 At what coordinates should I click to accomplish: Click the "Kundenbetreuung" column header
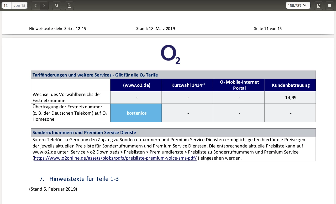coord(291,85)
